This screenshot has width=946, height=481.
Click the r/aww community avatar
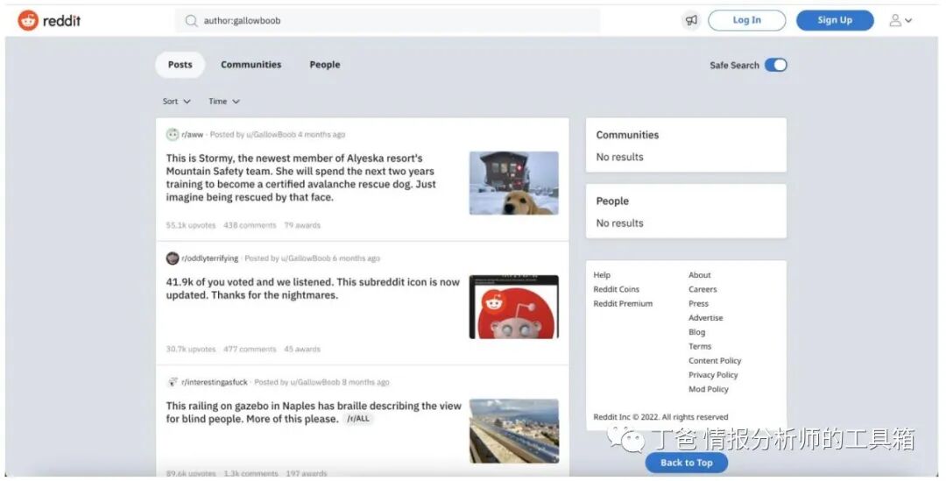click(x=173, y=135)
